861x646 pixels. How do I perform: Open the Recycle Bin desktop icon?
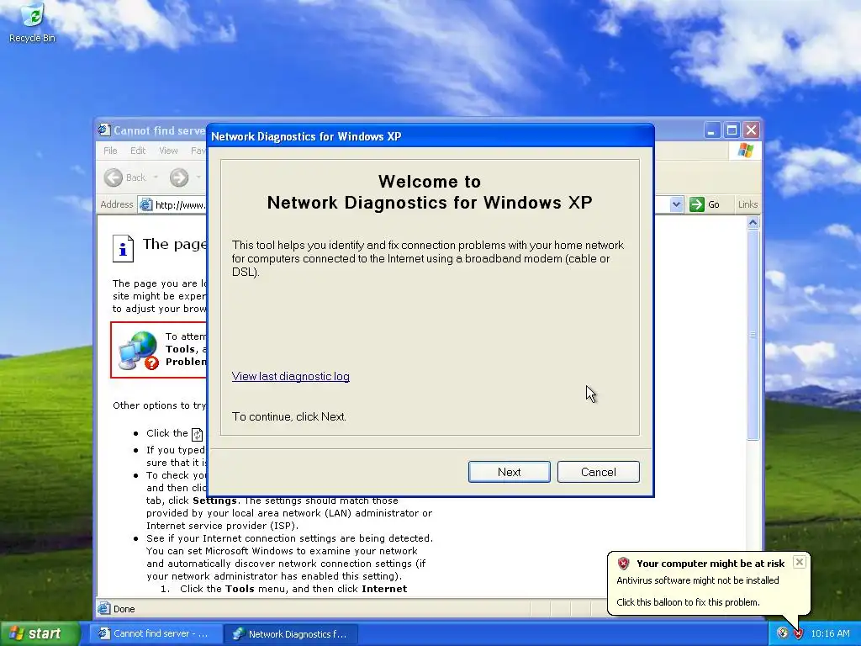click(x=32, y=23)
